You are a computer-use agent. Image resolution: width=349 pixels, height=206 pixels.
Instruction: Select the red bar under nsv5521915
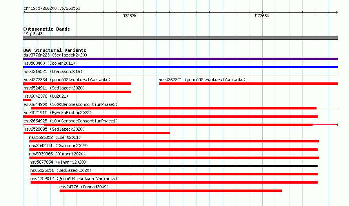click(x=170, y=117)
